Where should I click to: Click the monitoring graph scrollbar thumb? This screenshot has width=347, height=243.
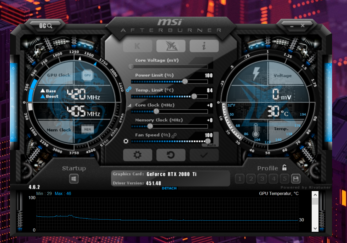pos(315,201)
